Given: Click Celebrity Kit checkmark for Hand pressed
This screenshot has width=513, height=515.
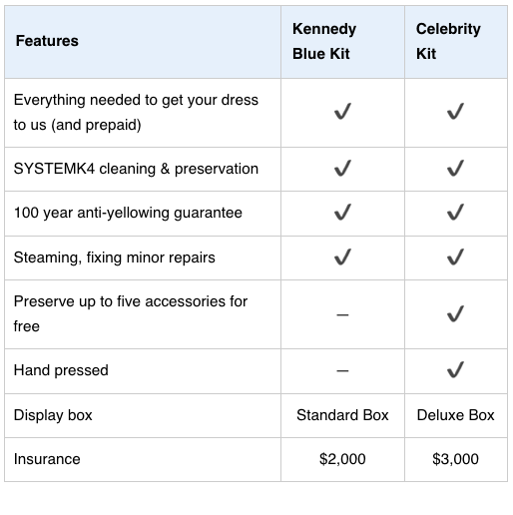Looking at the screenshot, I should coord(455,370).
